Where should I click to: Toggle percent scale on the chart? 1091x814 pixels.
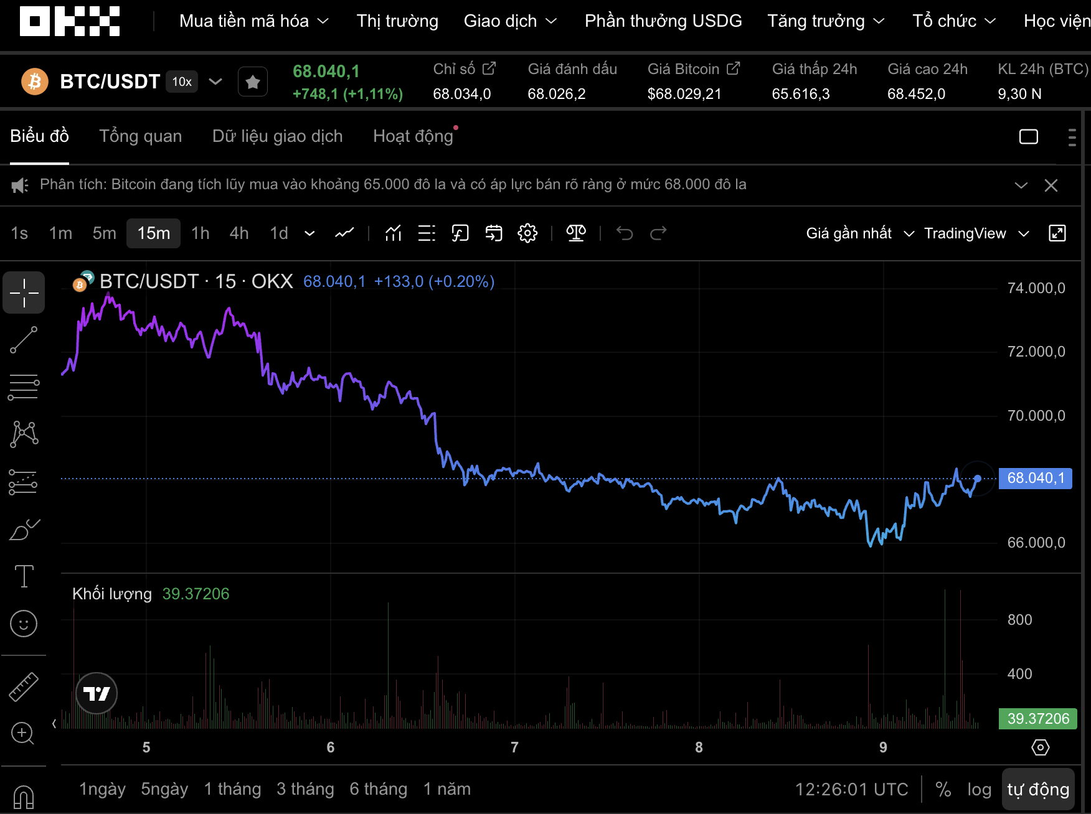click(x=943, y=789)
